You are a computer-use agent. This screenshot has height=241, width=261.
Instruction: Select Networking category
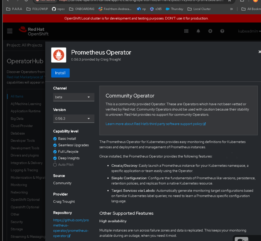coord(19,192)
